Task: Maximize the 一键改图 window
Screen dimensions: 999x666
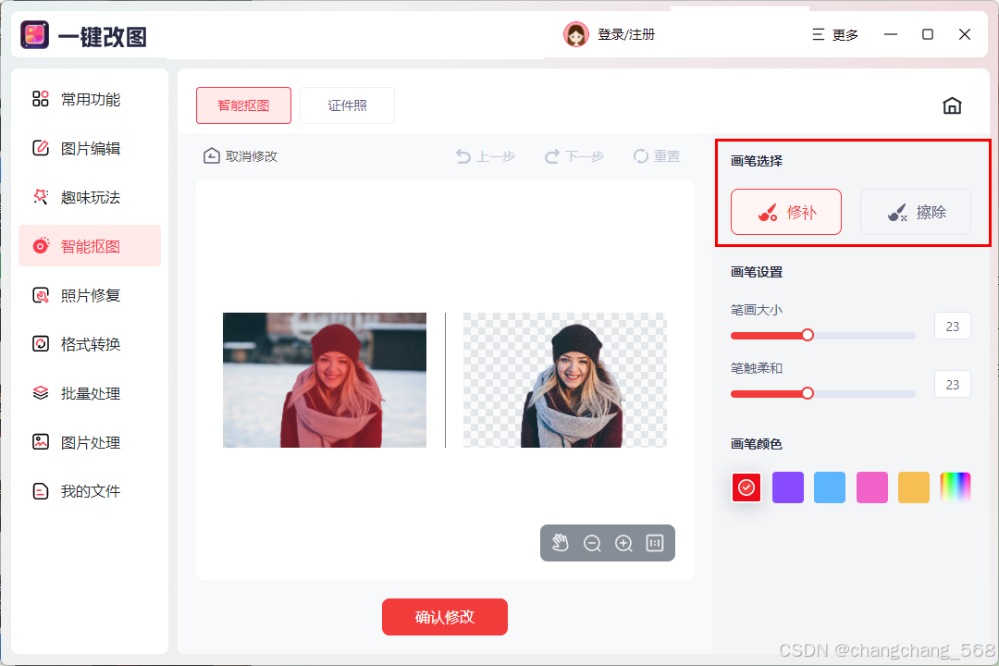Action: pos(928,34)
